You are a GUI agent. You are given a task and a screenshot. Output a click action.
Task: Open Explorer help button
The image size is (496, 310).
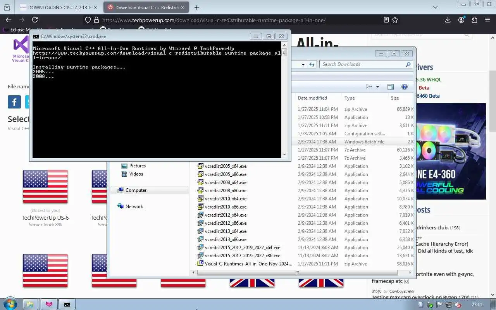click(x=404, y=87)
